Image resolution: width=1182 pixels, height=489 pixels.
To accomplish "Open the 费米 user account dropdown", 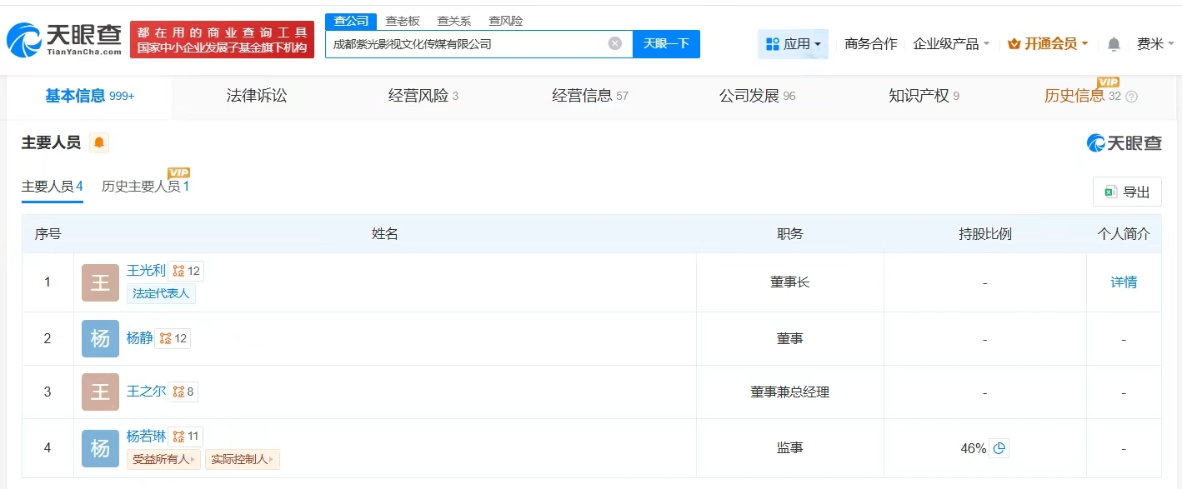I will (1155, 44).
